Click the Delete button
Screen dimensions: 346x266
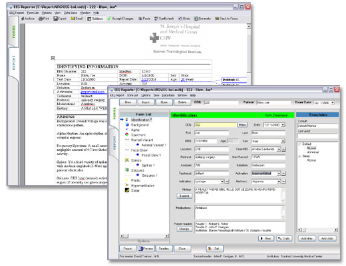[x=182, y=102]
